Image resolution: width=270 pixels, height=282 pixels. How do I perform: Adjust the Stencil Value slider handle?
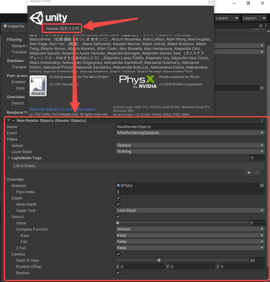point(118,223)
